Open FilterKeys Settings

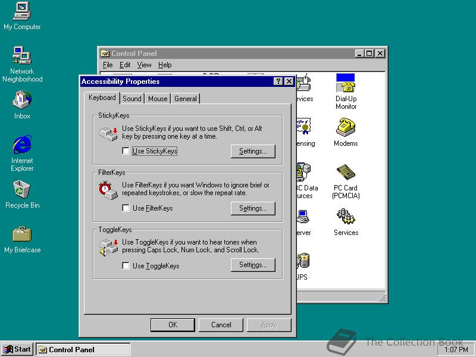[253, 208]
